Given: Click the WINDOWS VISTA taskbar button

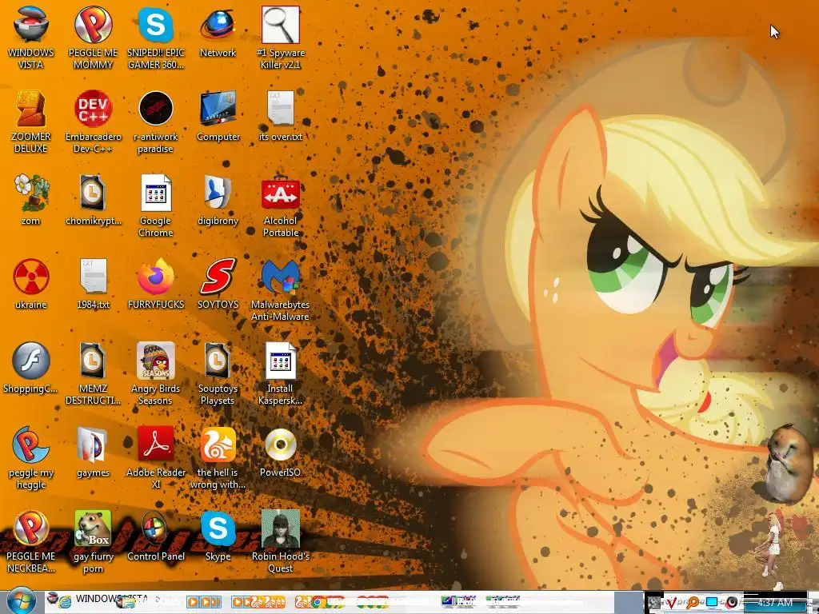Looking at the screenshot, I should tap(111, 599).
